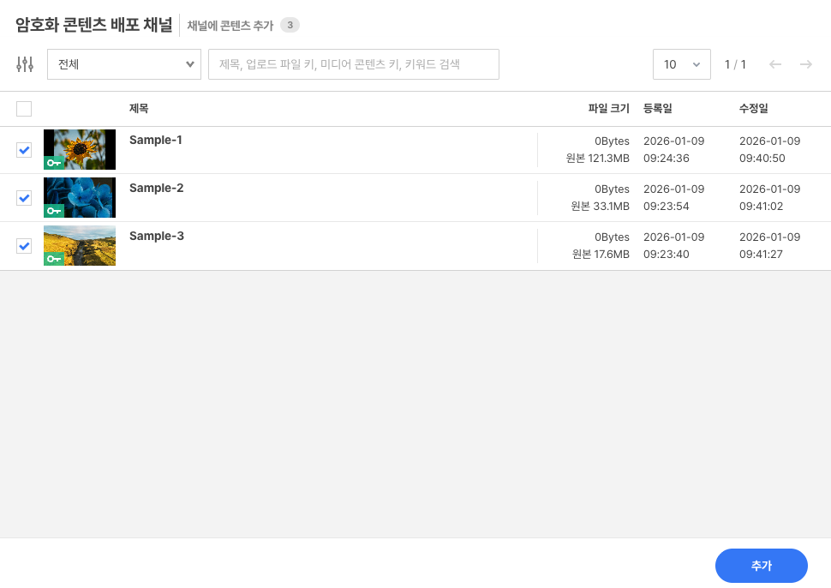
Task: Click the key icon on Sample-2 thumbnail
Action: (54, 209)
